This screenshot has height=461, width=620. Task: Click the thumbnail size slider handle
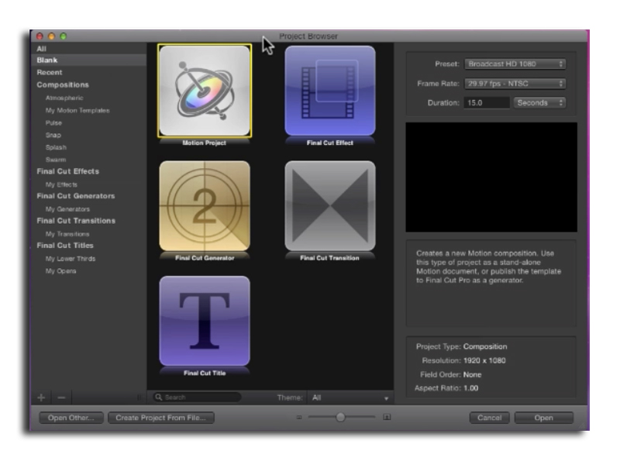[340, 417]
